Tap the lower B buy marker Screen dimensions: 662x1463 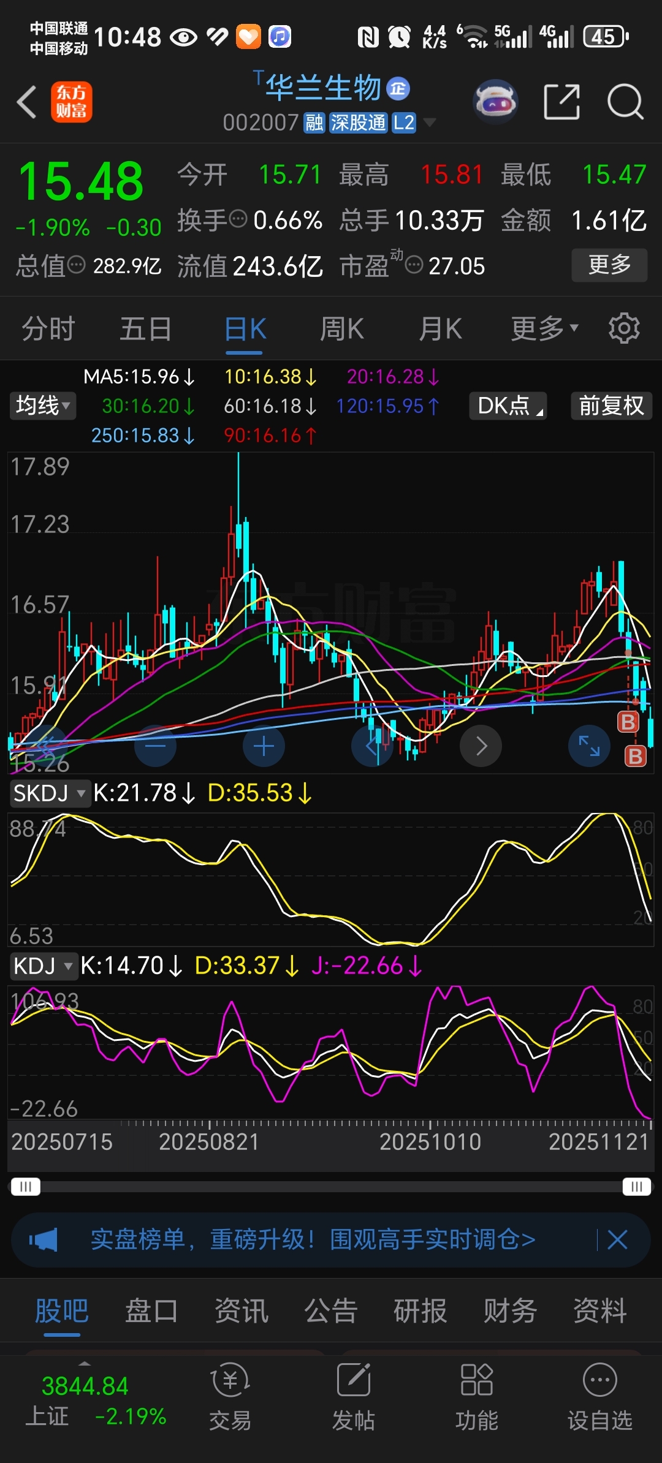tap(635, 757)
